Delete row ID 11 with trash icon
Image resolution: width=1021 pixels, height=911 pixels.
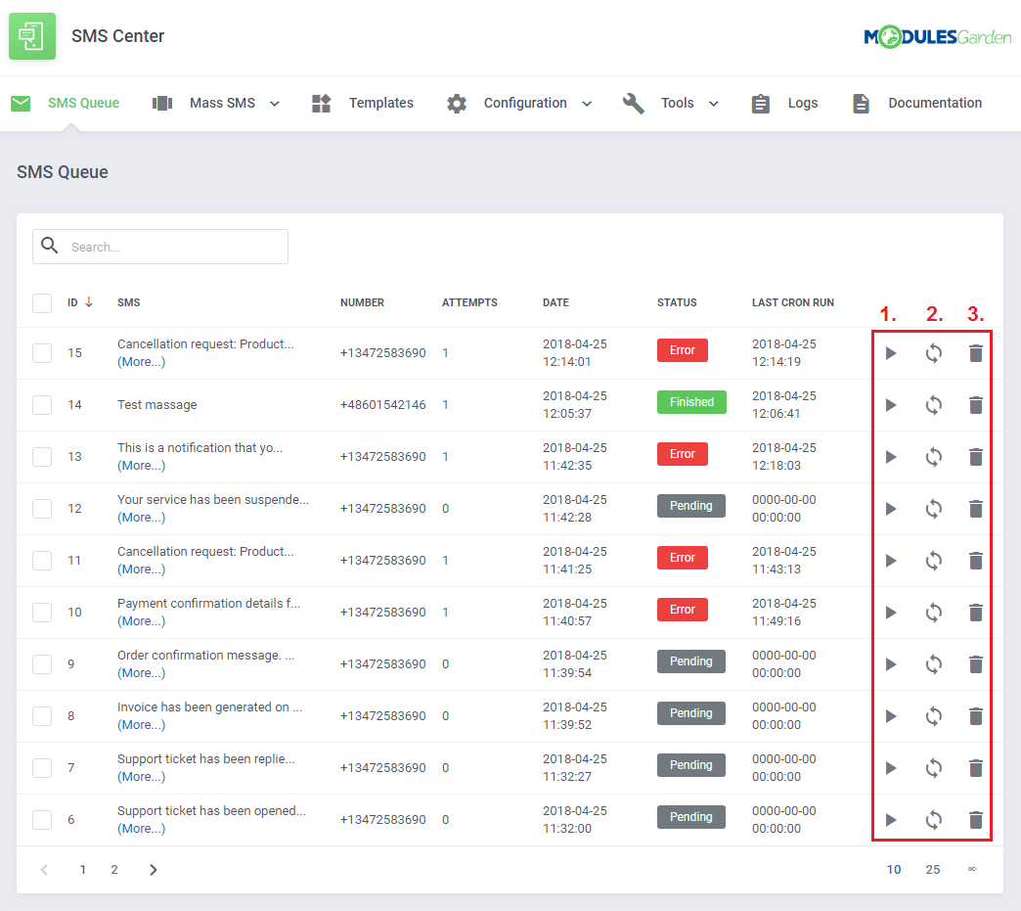pyautogui.click(x=975, y=561)
